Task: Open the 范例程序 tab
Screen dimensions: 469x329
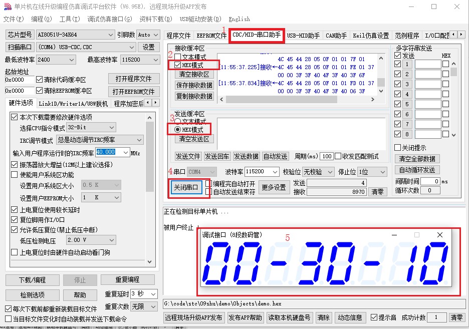Action: coord(407,36)
